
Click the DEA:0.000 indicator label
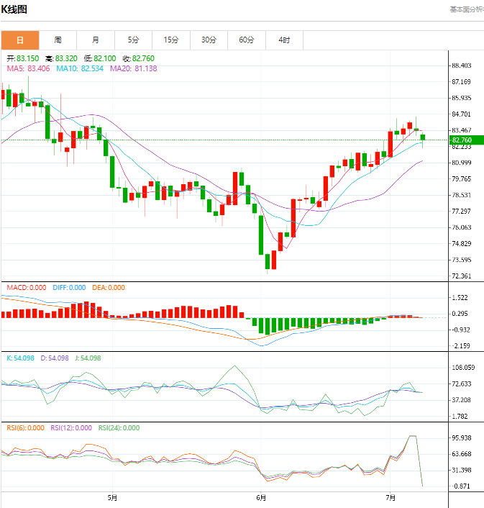(109, 288)
